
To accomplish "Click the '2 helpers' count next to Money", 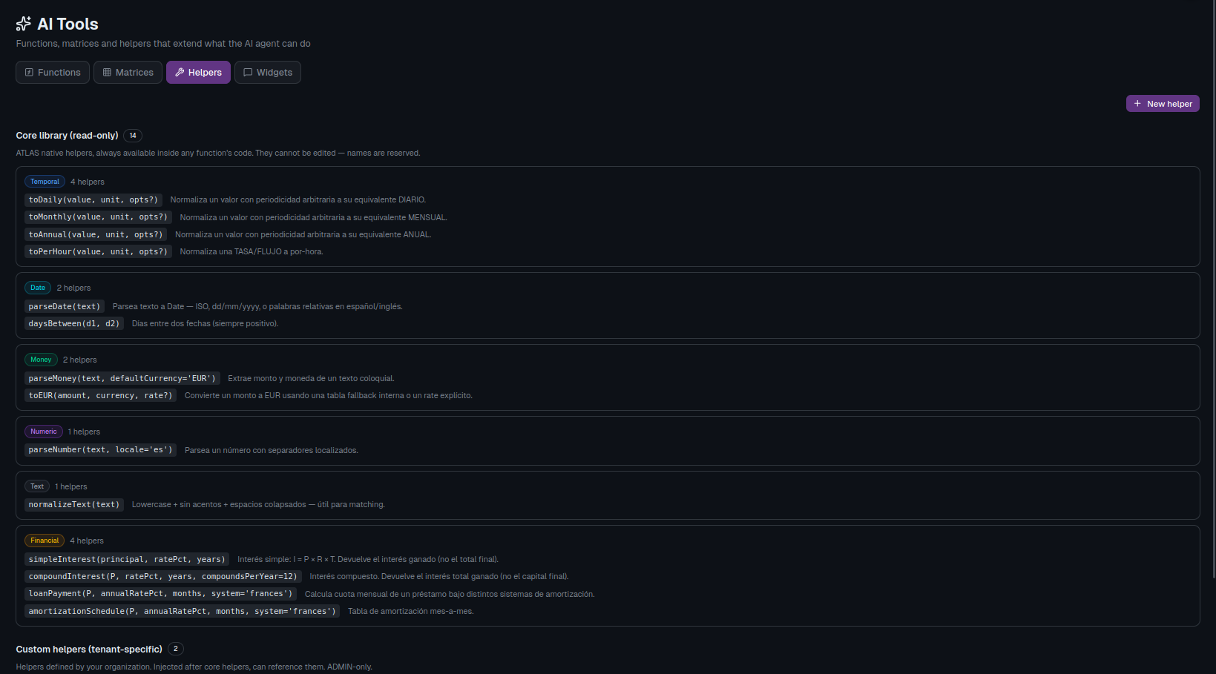I will click(80, 360).
